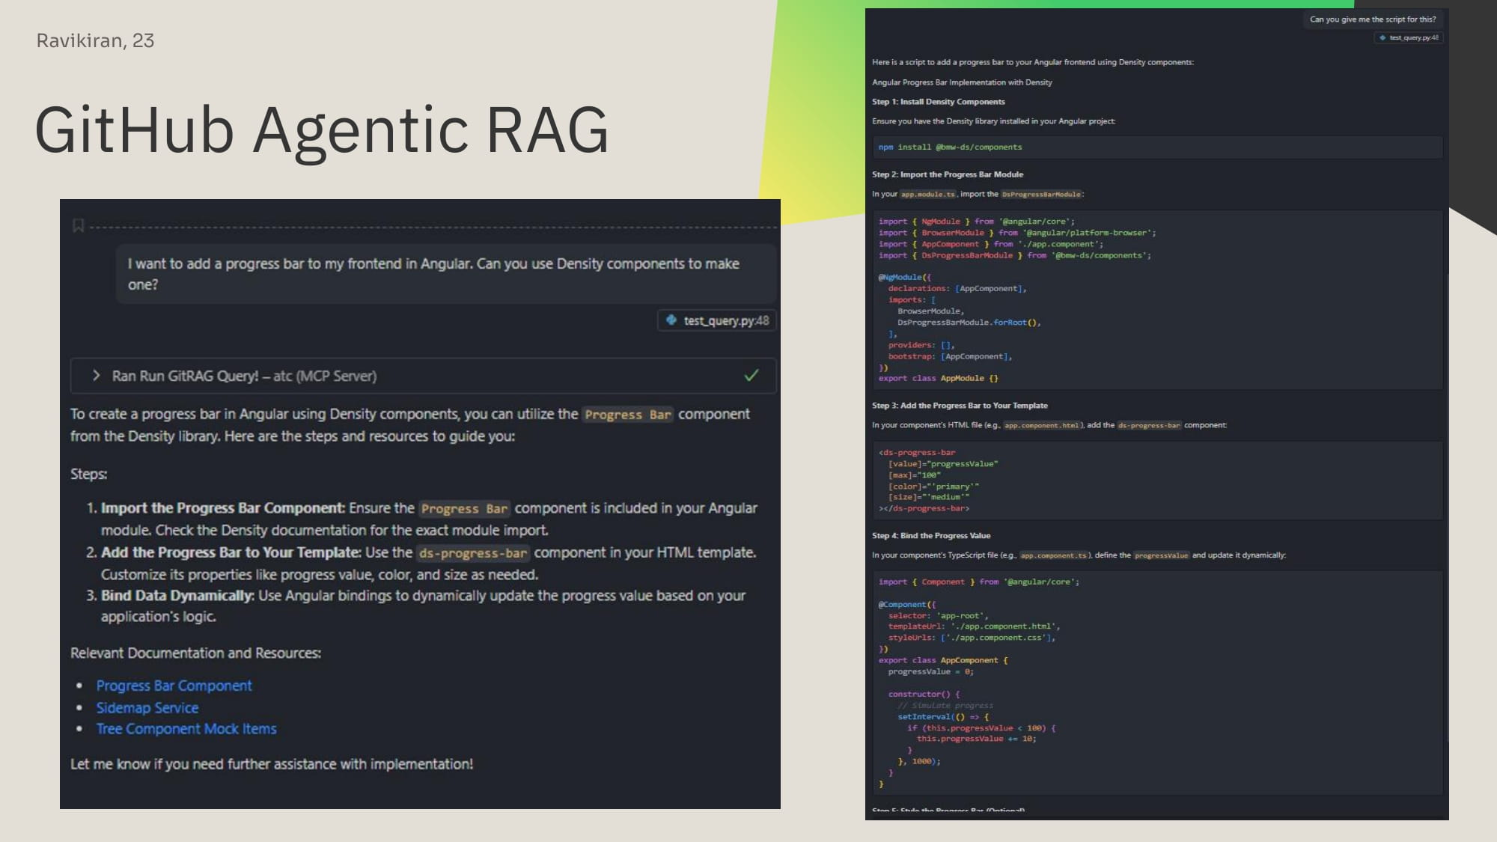Expand the Ran Run GitRAG Query chevron
1497x842 pixels.
pyautogui.click(x=96, y=376)
